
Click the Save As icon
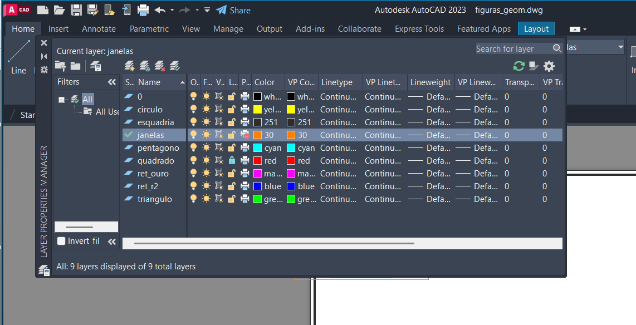click(x=93, y=10)
